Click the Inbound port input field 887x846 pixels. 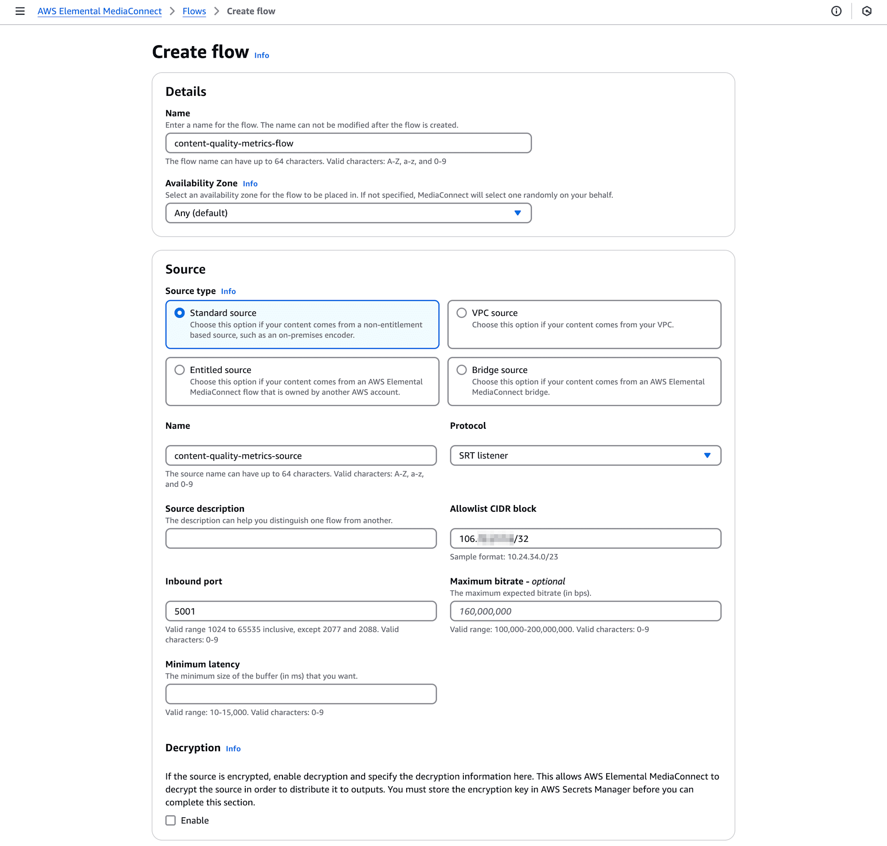coord(301,611)
